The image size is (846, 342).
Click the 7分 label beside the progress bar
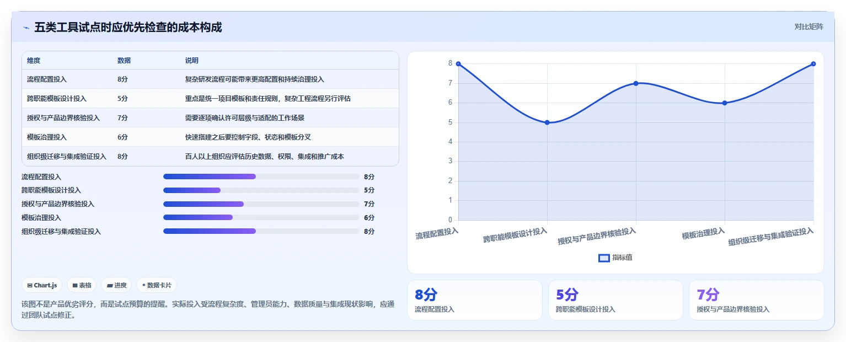tap(369, 204)
